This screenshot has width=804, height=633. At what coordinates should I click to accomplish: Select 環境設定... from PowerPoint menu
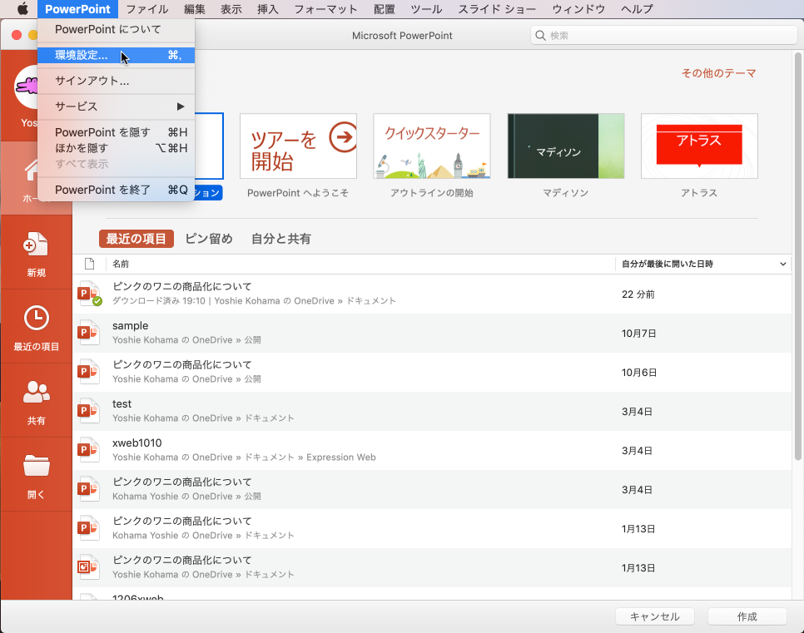pos(116,55)
